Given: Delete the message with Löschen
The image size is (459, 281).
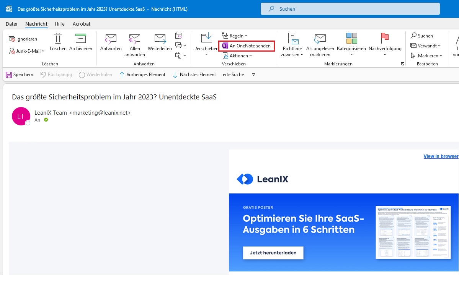Looking at the screenshot, I should click(58, 42).
